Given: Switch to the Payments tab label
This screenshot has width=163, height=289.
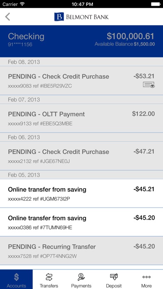Looking at the screenshot, I should point(81,286).
